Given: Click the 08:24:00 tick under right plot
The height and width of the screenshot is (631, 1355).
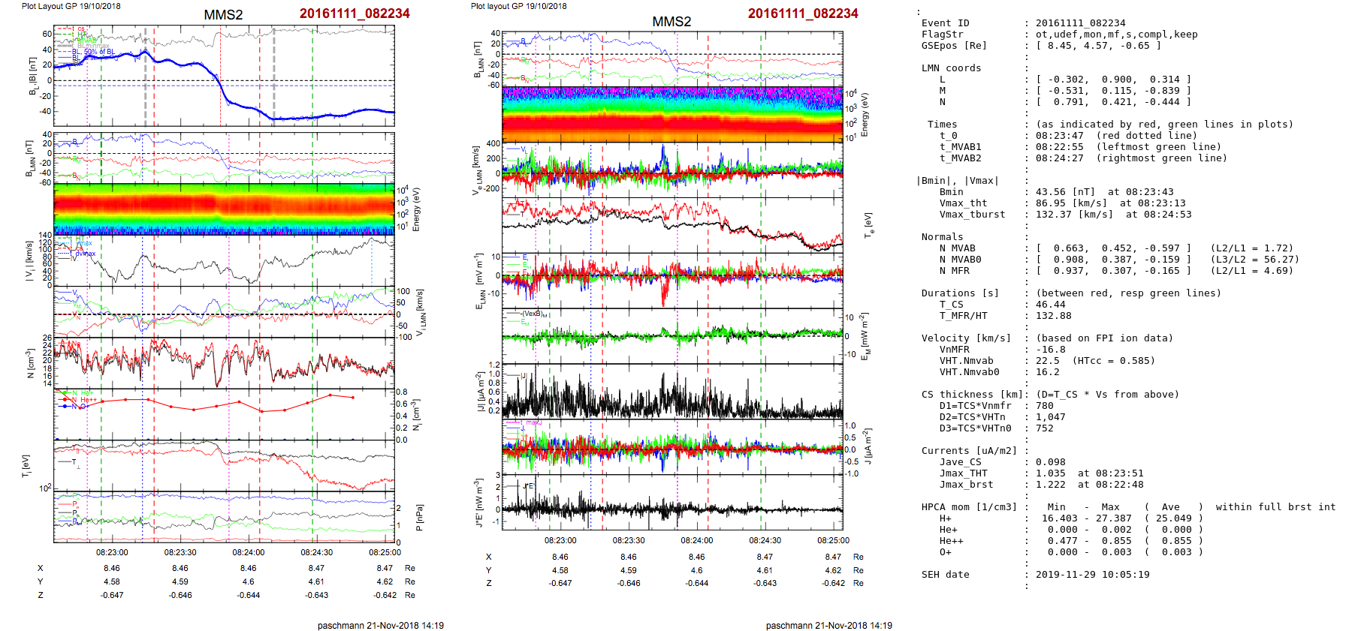Looking at the screenshot, I should [x=697, y=540].
